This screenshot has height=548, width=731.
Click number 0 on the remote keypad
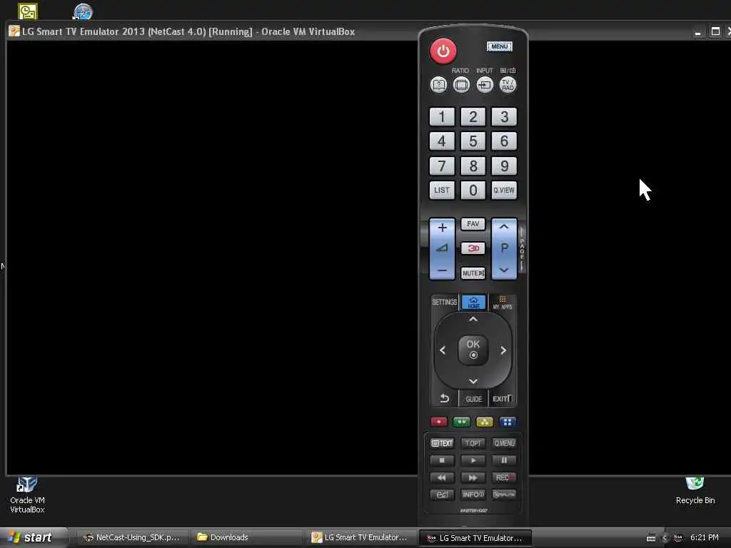tap(473, 190)
